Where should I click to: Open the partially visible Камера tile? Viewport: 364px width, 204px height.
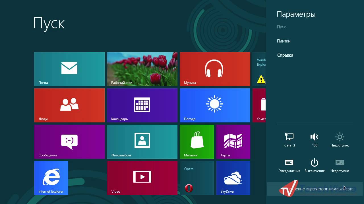[259, 105]
